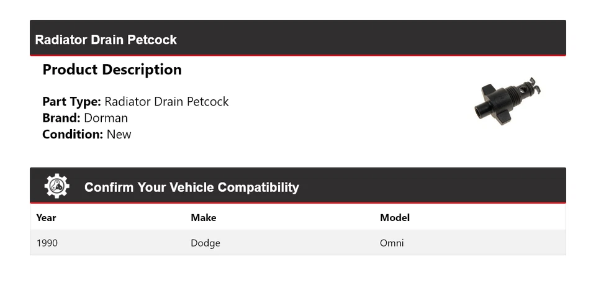Click the Dorman brand name
This screenshot has height=298, width=596.
coord(106,118)
